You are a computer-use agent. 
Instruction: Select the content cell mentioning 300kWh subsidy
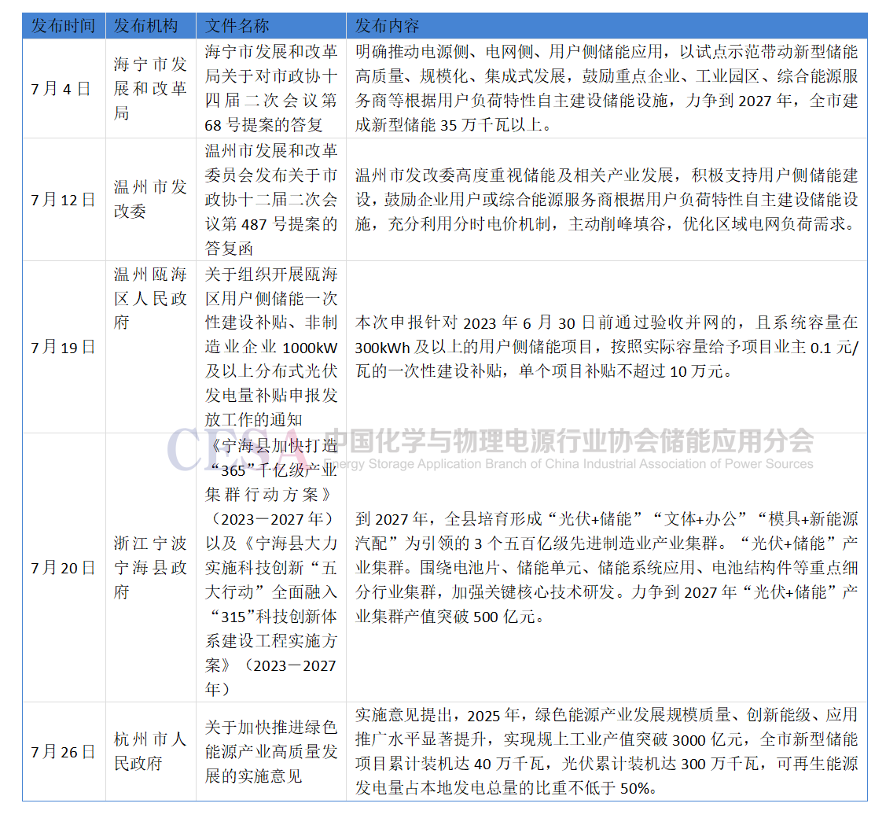click(605, 347)
